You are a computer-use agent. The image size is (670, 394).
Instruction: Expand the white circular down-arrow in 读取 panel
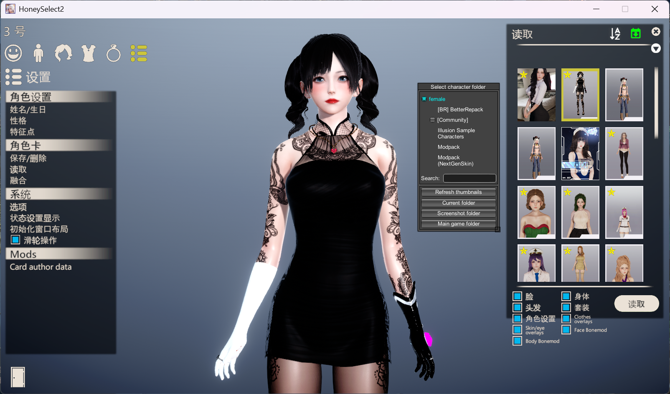656,48
